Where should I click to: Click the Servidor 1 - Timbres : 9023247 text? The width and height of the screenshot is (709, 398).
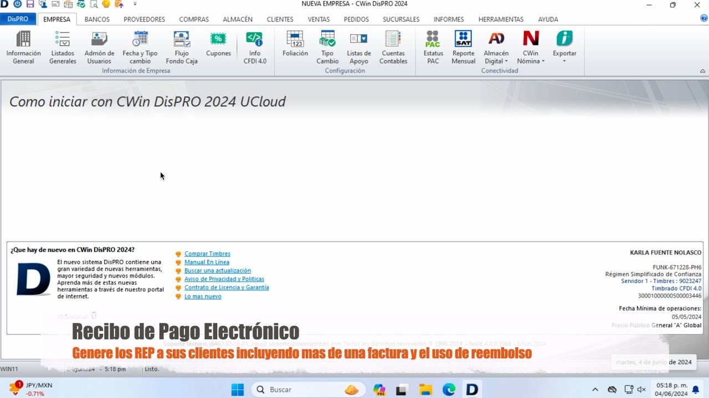click(661, 281)
